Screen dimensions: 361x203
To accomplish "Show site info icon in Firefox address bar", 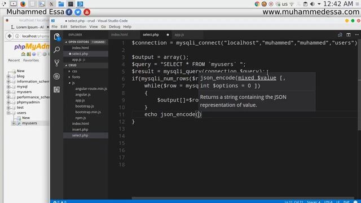I will (17, 36).
